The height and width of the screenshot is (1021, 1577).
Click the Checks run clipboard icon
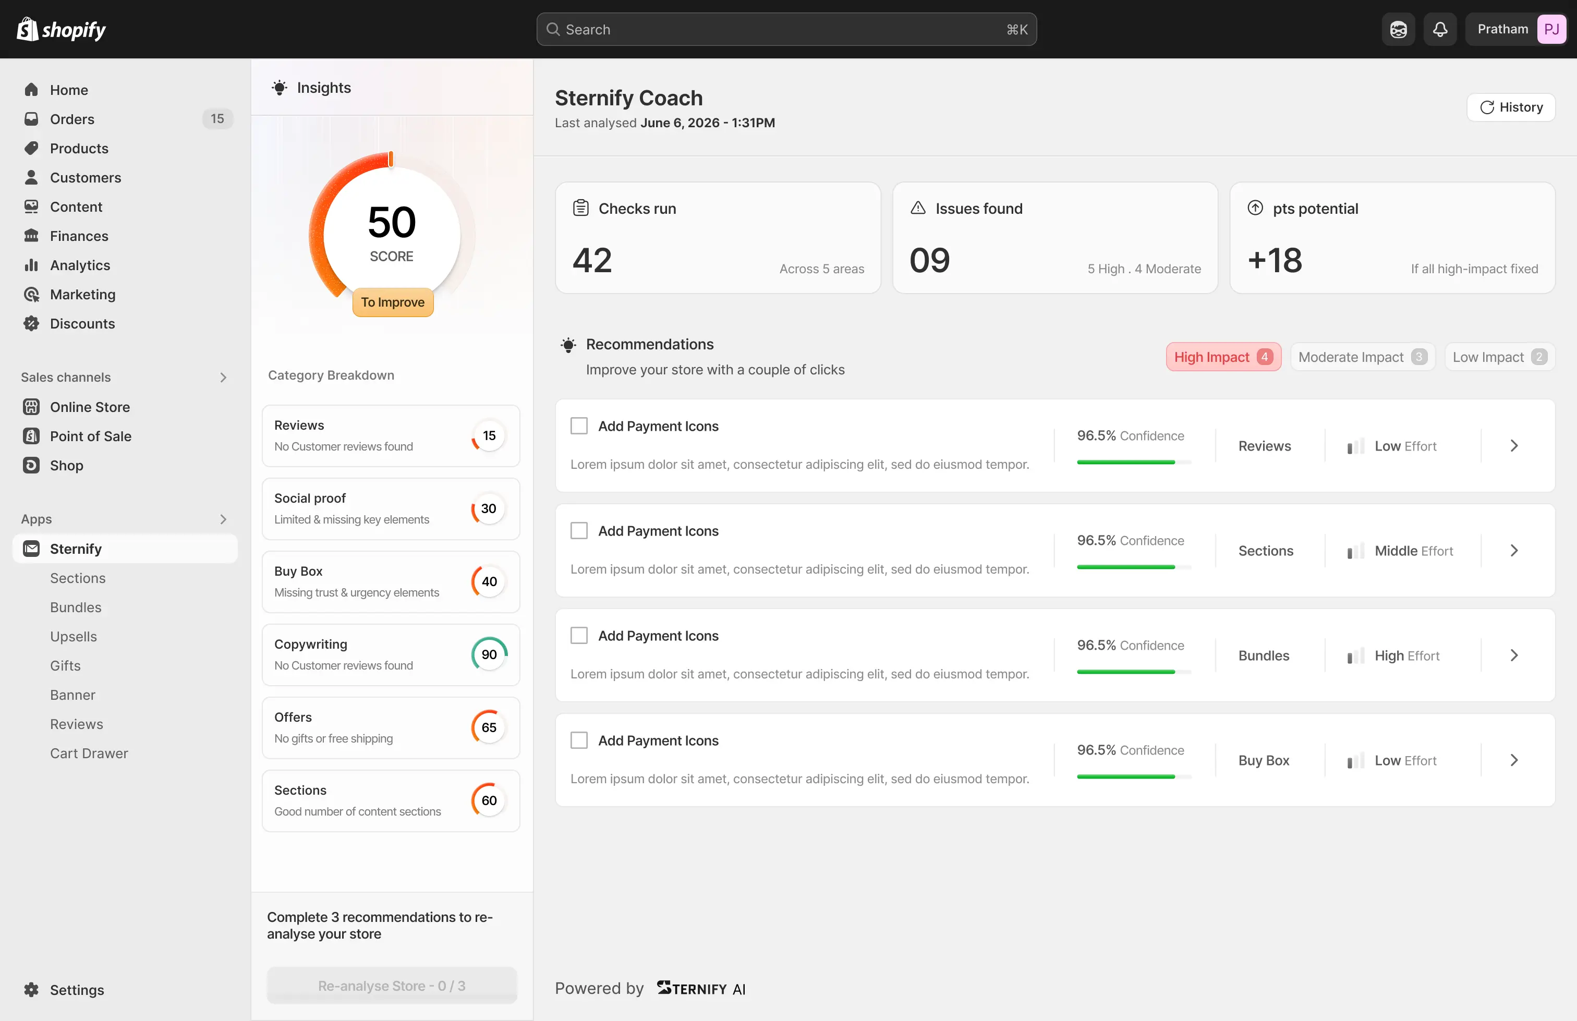580,208
